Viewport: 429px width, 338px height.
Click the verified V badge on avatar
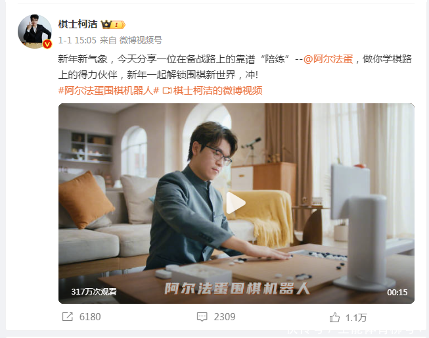[x=47, y=44]
